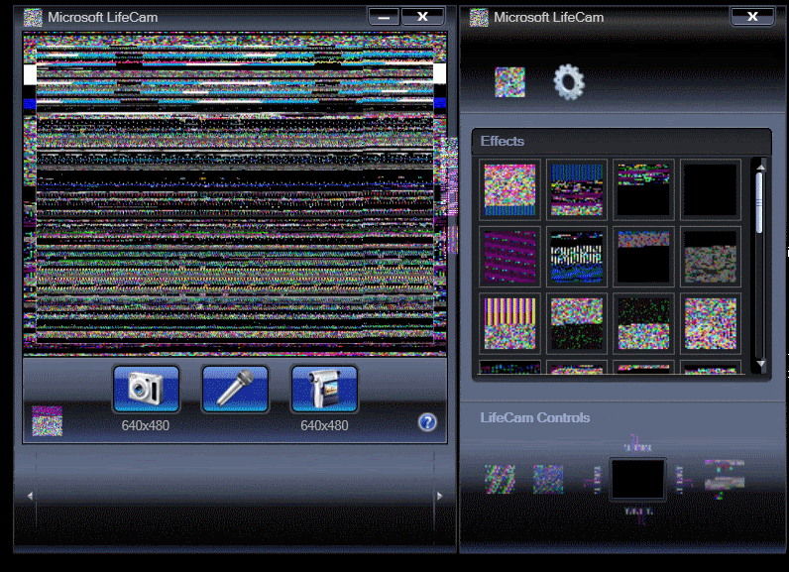This screenshot has height=572, width=789.
Task: Apply the muted gray-brown noise effect
Action: 711,257
